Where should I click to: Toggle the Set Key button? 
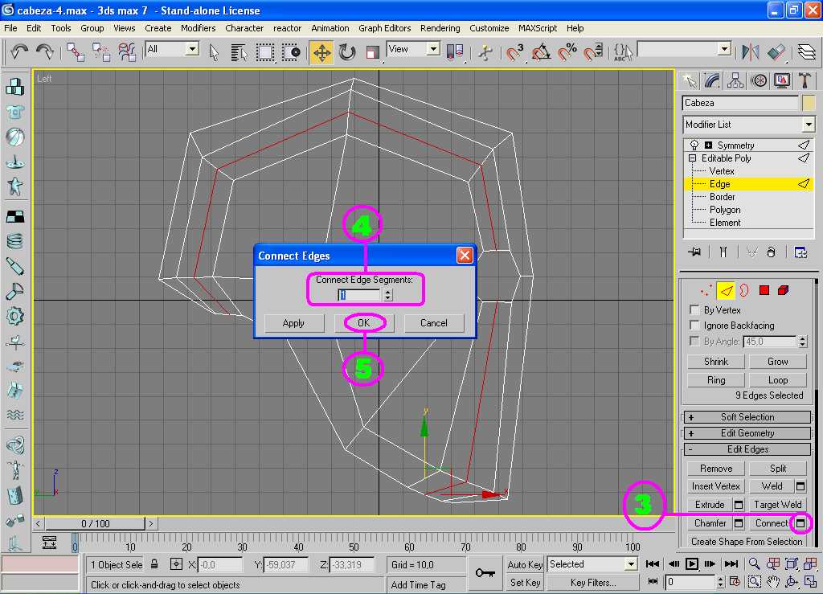(x=525, y=583)
